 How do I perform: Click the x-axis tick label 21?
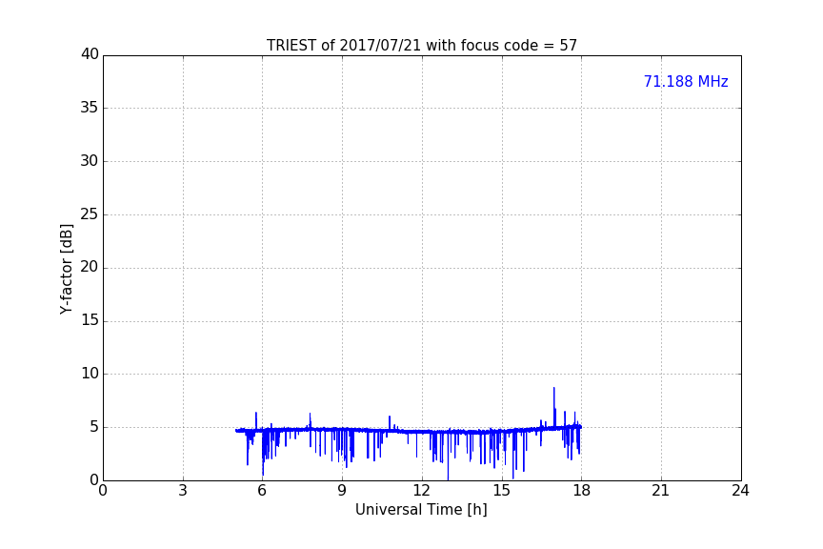[x=661, y=491]
